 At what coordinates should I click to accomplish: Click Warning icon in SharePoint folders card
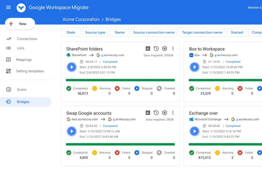pos(95,88)
